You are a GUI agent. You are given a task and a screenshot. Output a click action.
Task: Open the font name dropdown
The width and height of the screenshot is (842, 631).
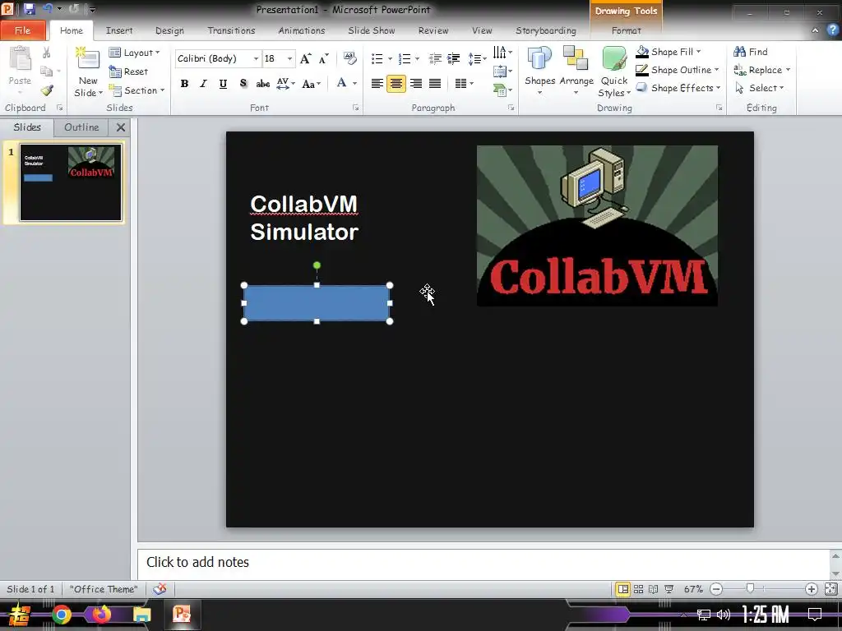tap(257, 58)
